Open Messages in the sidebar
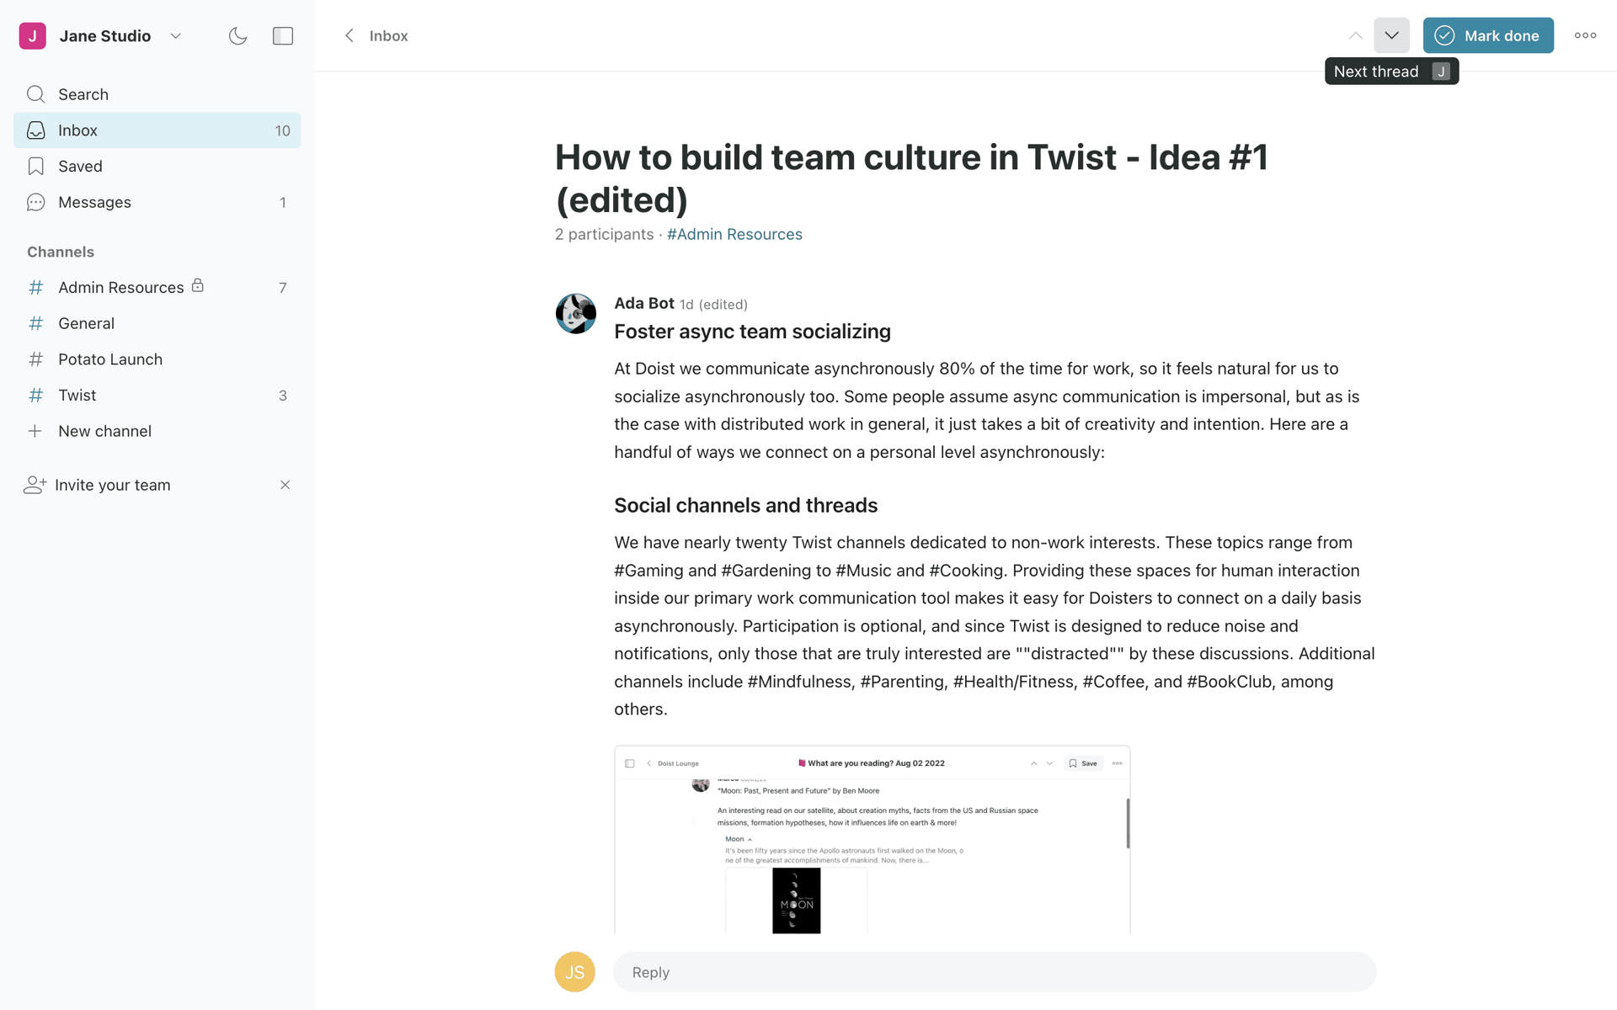The height and width of the screenshot is (1010, 1617). pos(157,202)
